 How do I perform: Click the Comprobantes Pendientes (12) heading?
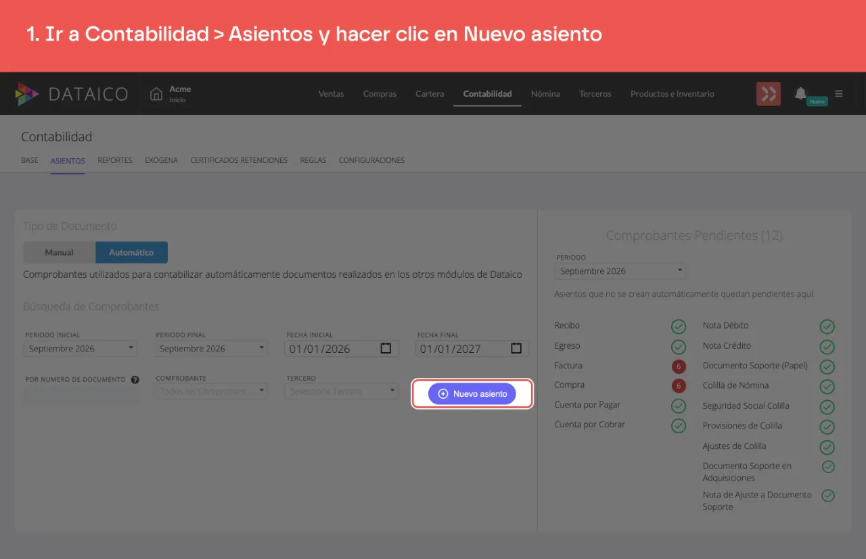pyautogui.click(x=694, y=236)
